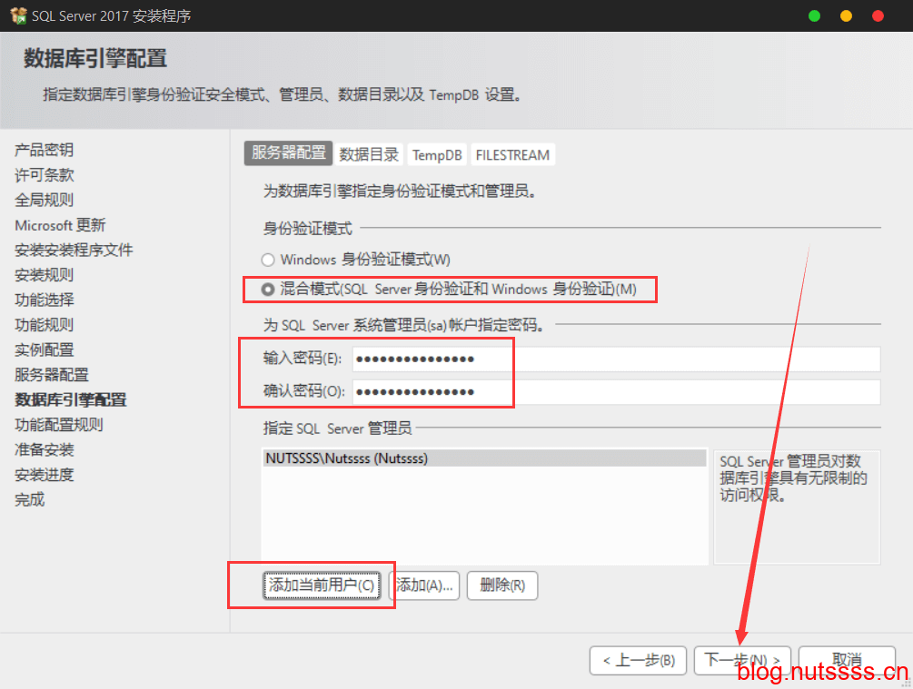This screenshot has height=689, width=913.
Task: Click the yellow window control dot
Action: pos(846,16)
